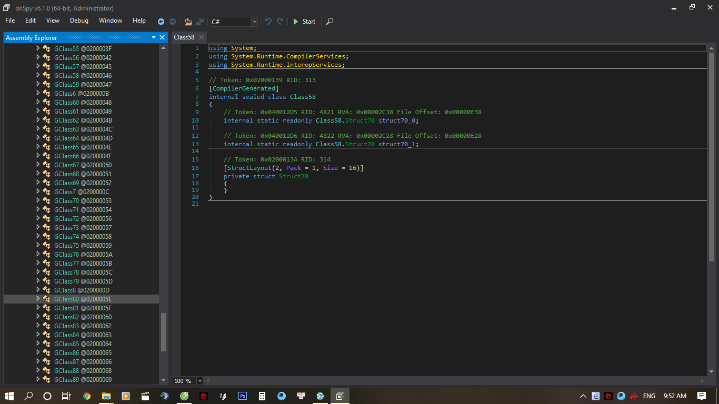
Task: Open the Window menu
Action: (x=111, y=21)
